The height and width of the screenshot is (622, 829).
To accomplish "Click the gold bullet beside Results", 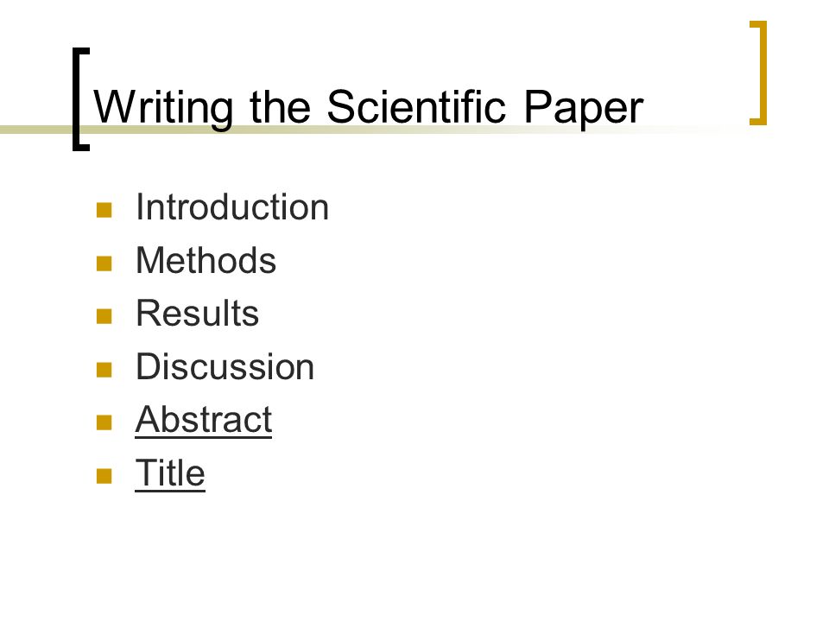I will click(104, 316).
